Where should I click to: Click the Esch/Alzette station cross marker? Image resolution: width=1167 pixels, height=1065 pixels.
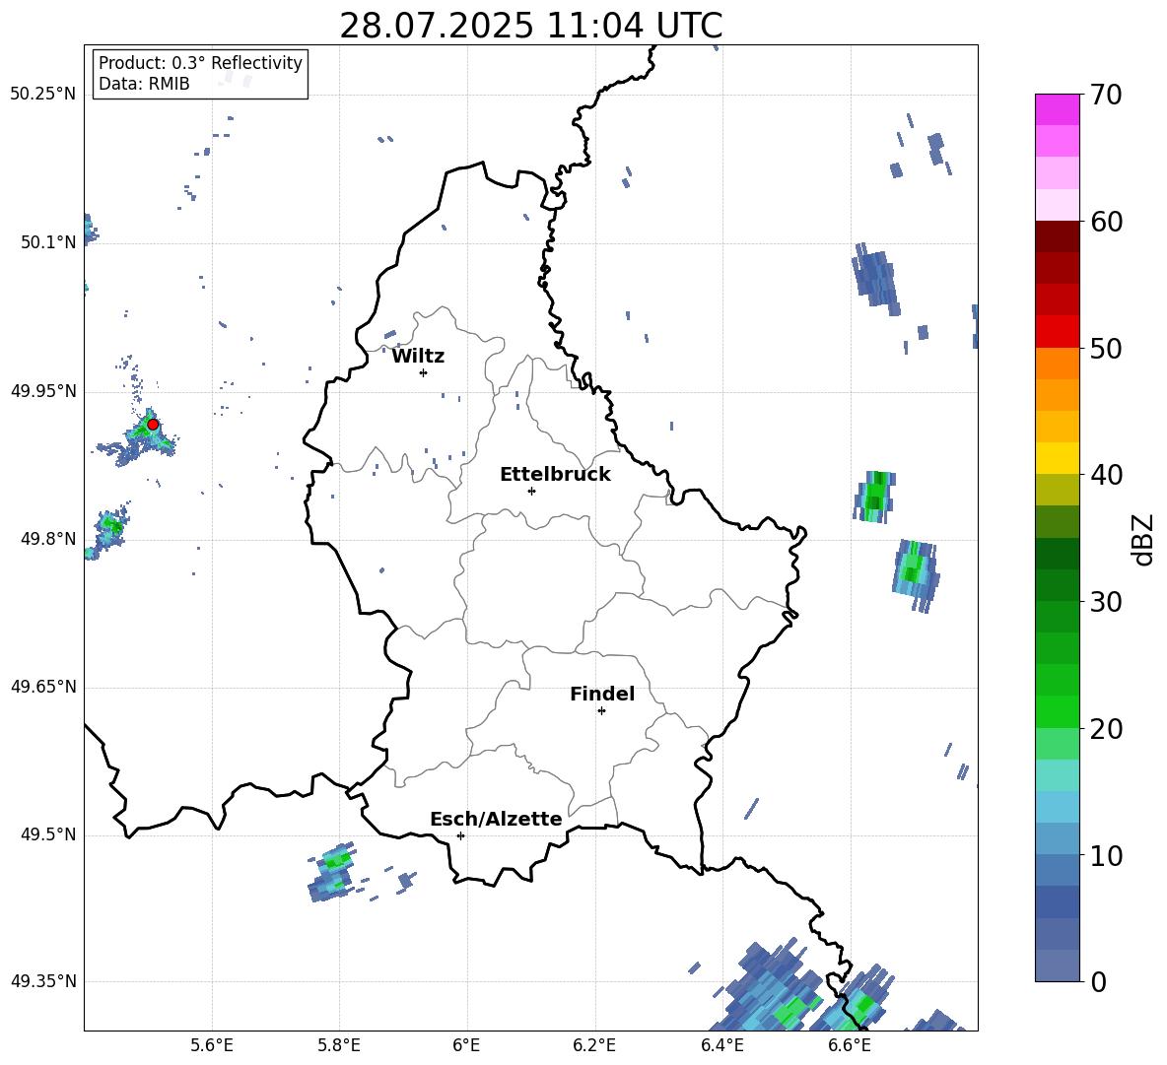(460, 835)
